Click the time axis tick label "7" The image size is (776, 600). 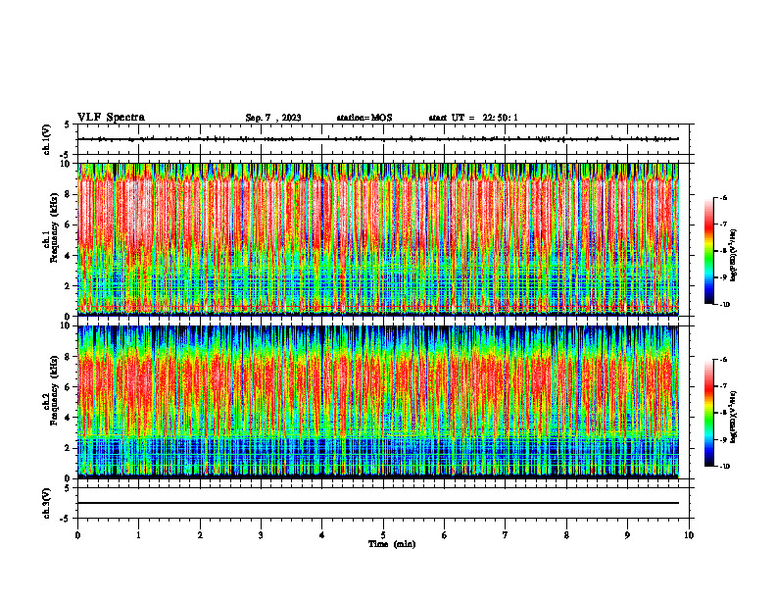pos(506,535)
